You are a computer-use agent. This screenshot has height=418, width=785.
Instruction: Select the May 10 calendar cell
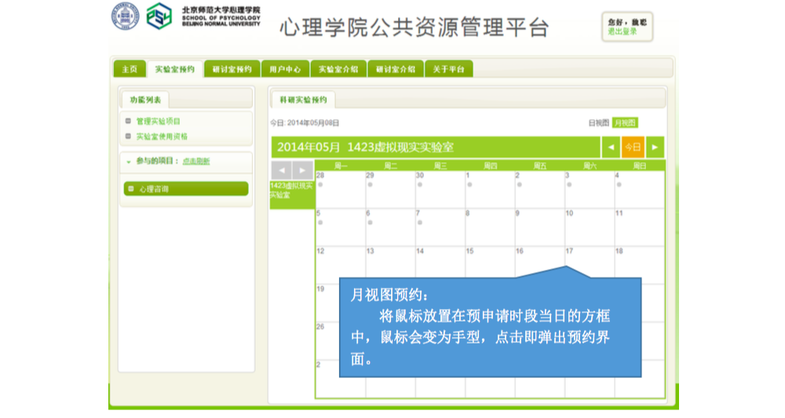point(589,227)
